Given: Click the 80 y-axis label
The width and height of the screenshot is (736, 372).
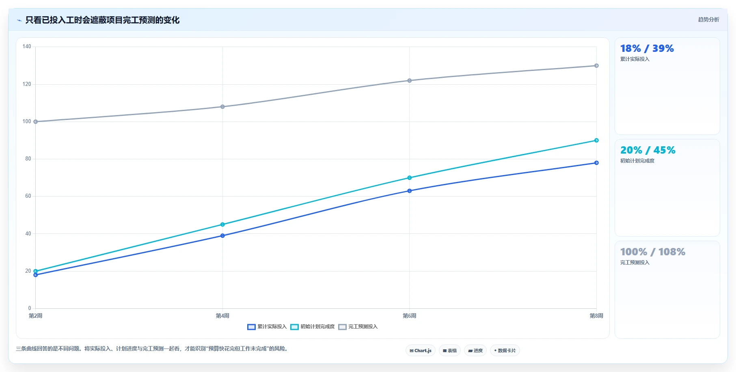Looking at the screenshot, I should point(28,159).
